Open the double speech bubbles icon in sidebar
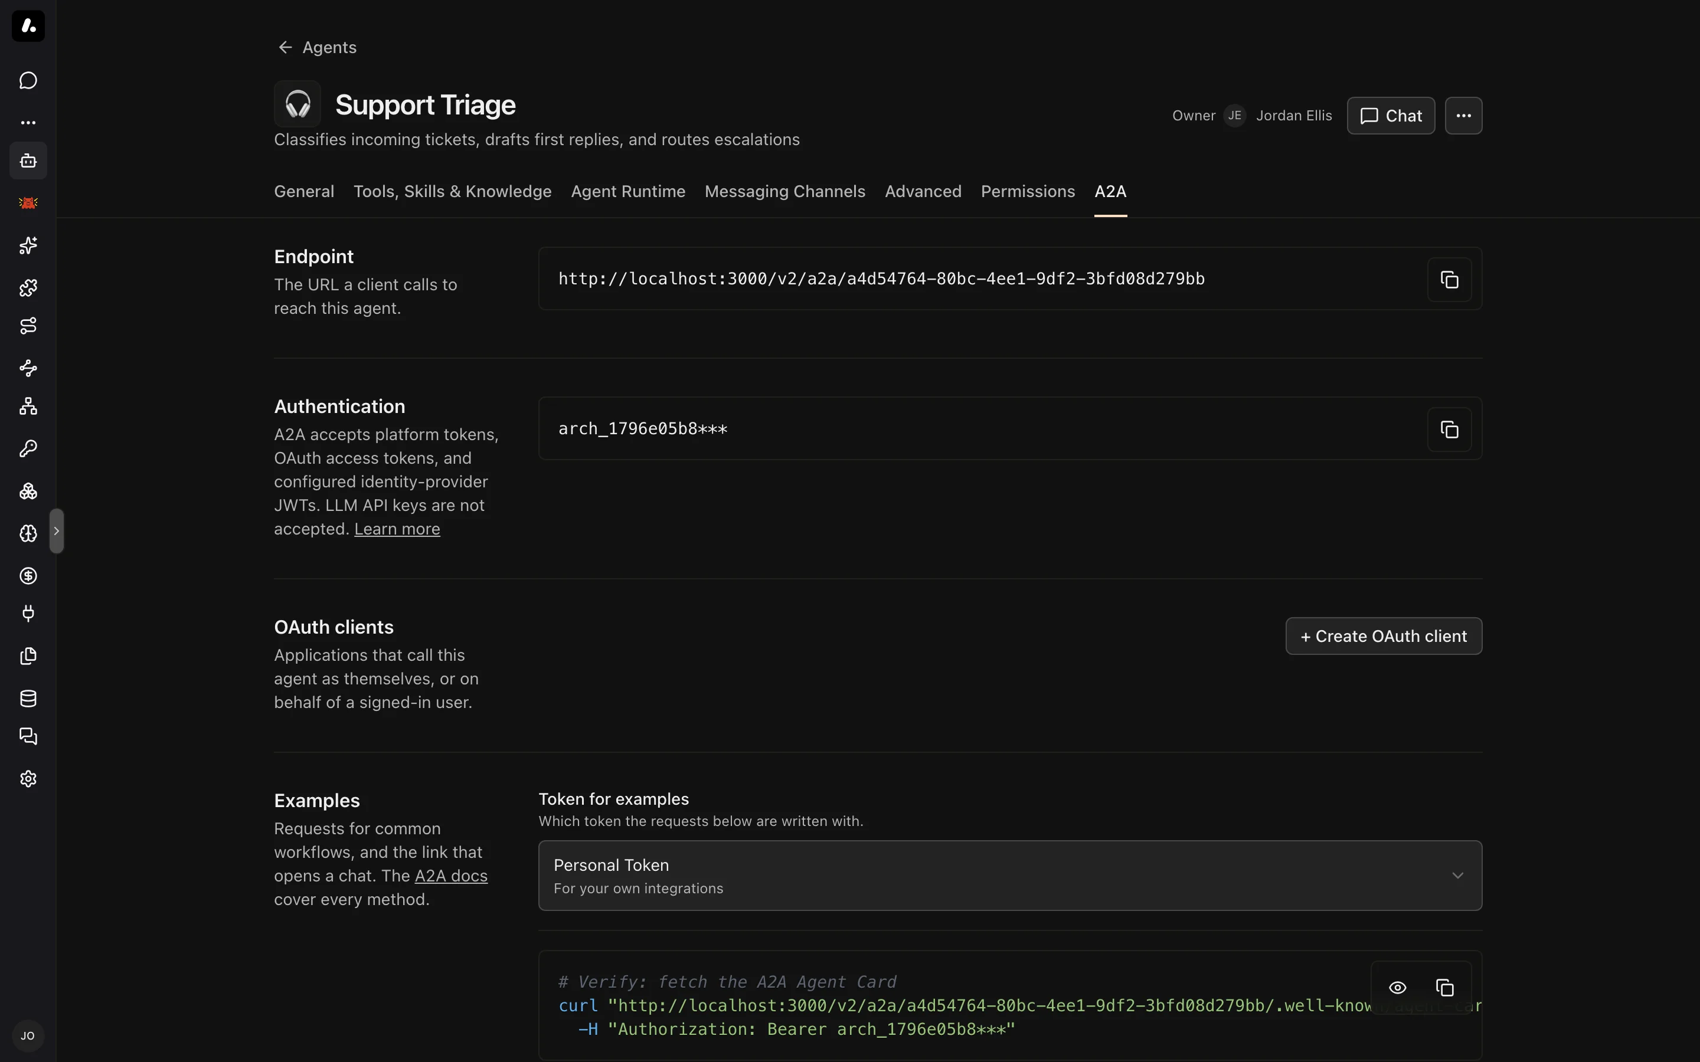The image size is (1700, 1062). pos(28,736)
